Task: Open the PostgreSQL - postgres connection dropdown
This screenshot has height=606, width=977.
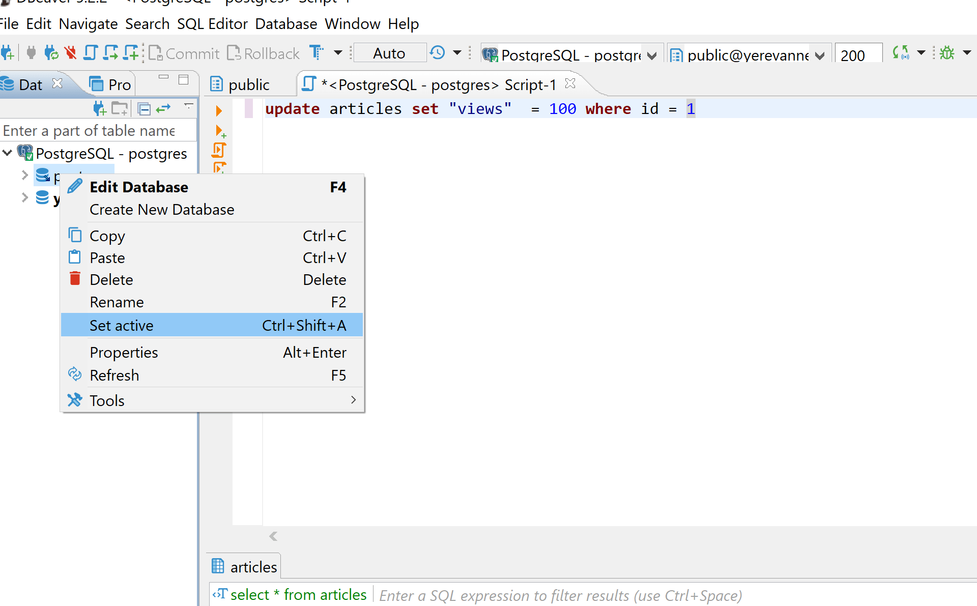Action: [x=652, y=55]
